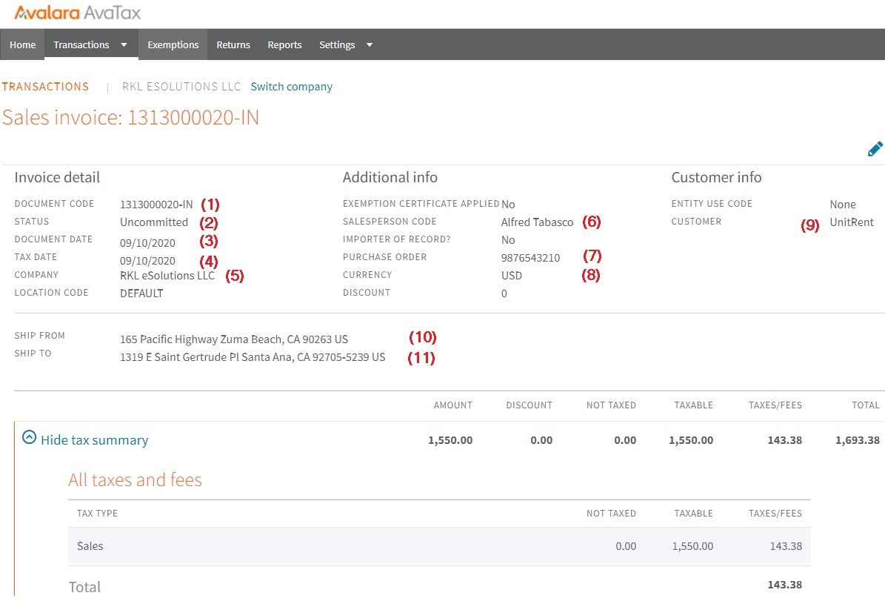Click the Uncommitted status value
The image size is (885, 601).
coord(154,222)
